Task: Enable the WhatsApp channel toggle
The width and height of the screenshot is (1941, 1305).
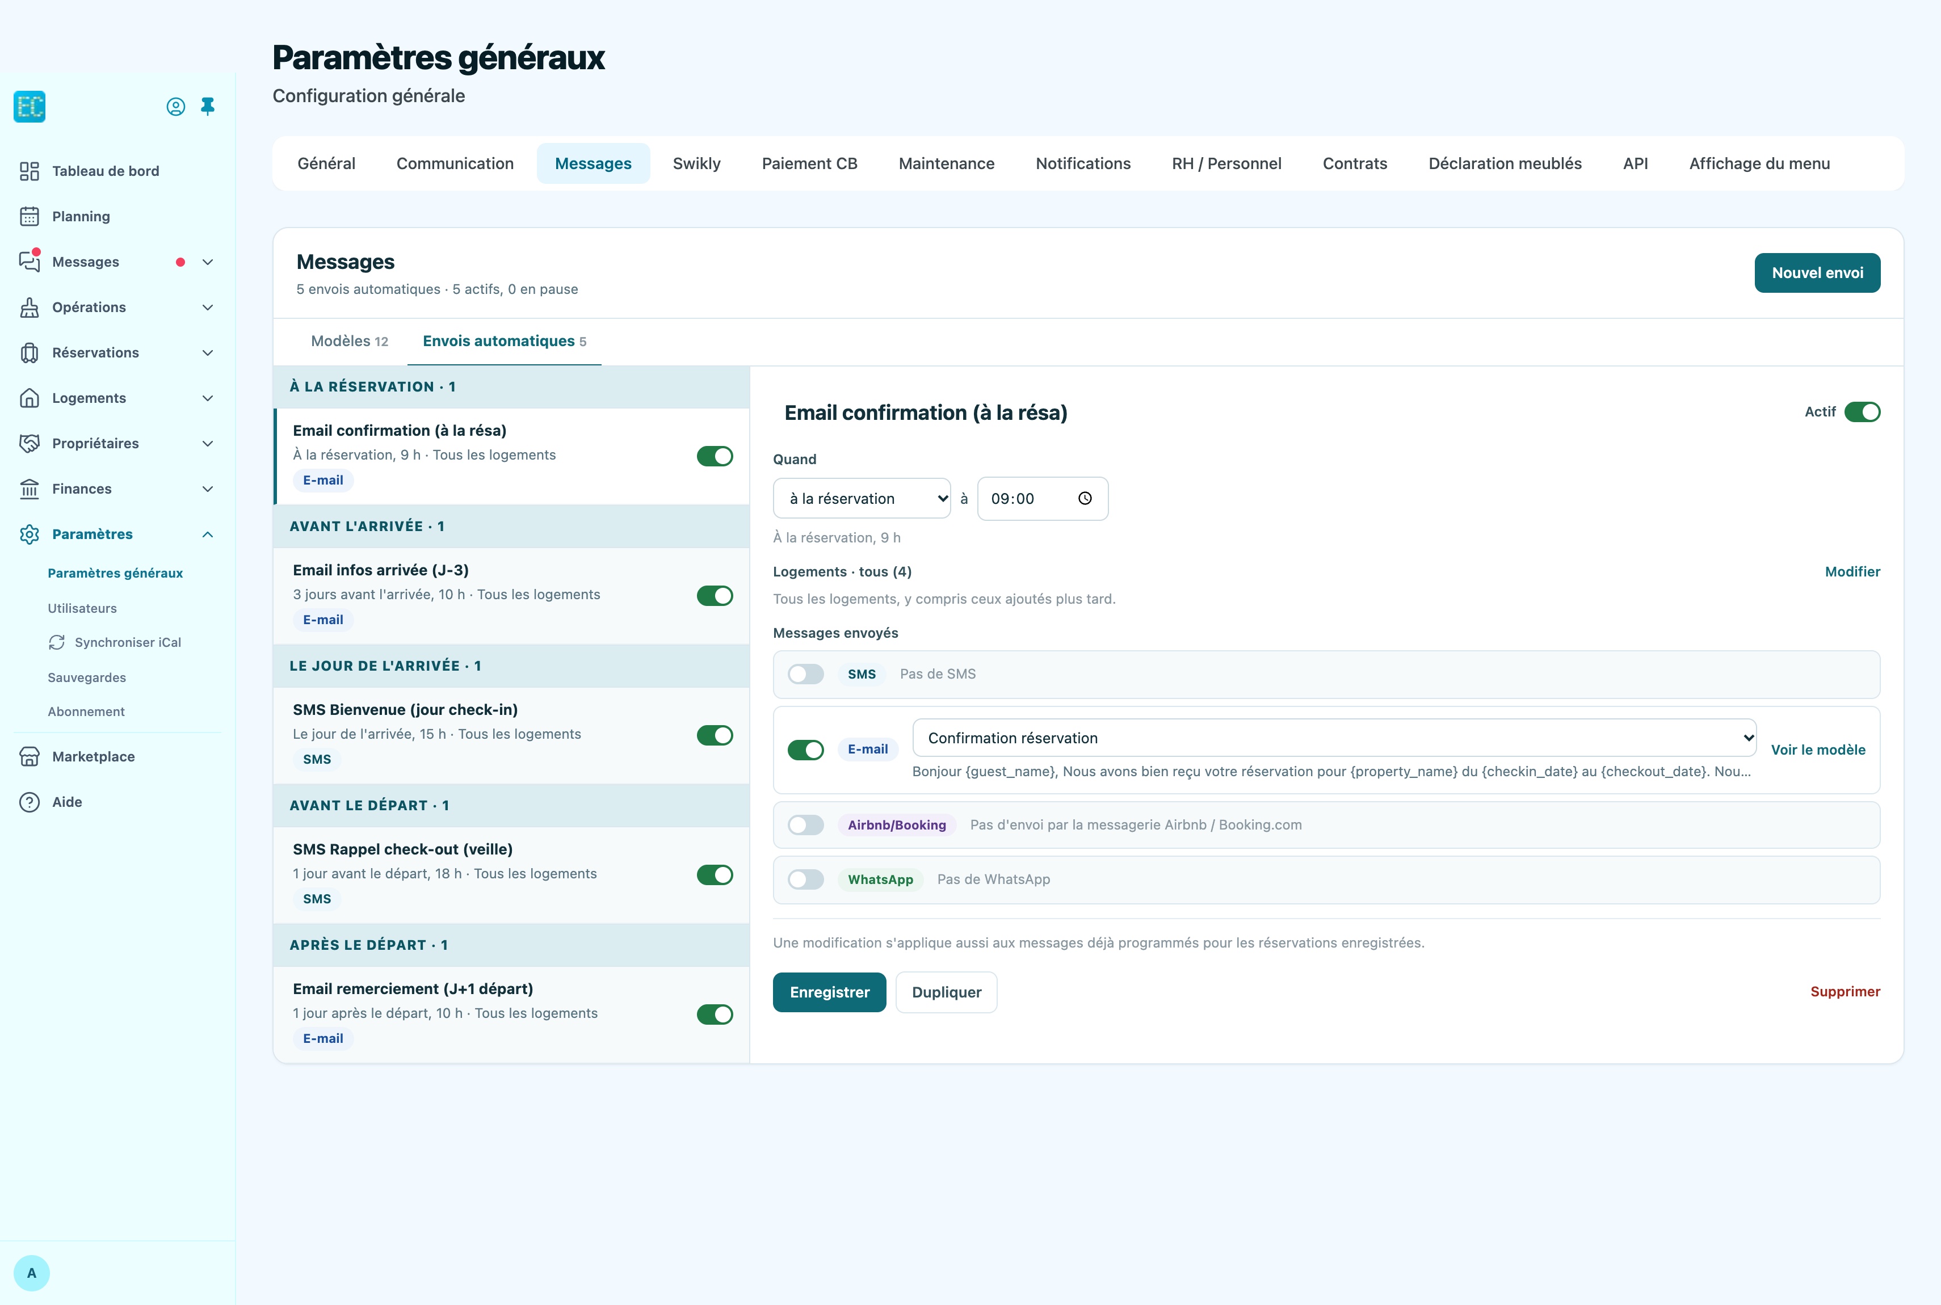Action: 806,879
